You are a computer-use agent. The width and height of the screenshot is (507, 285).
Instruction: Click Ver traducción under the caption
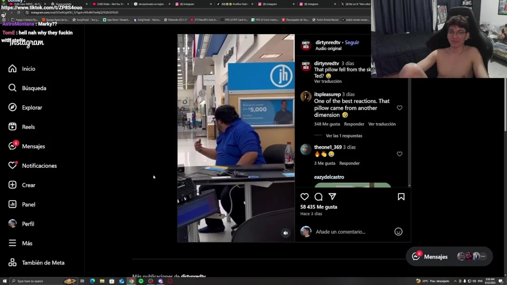(328, 82)
